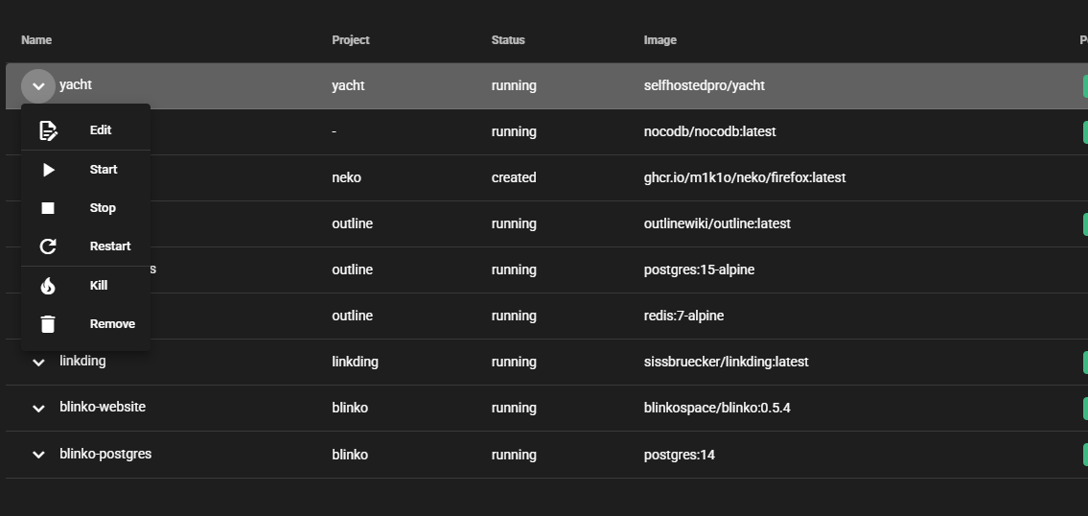Click the Restart circular arrow icon
The image size is (1088, 516).
48,246
